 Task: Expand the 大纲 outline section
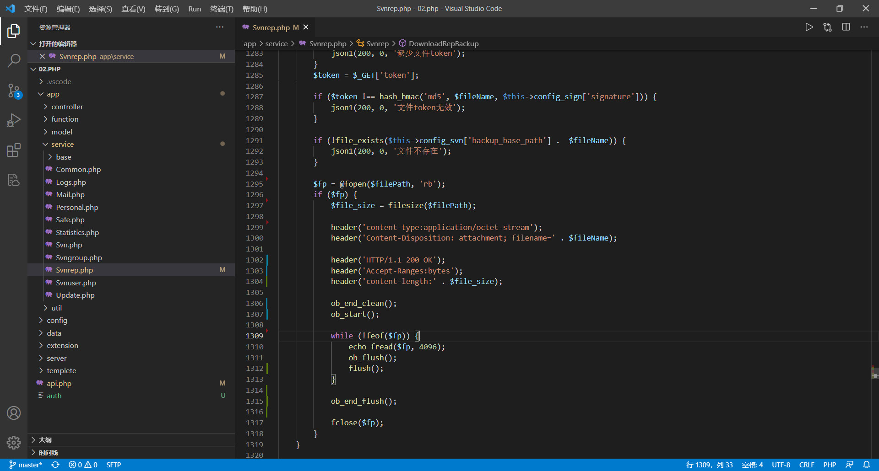coord(45,440)
